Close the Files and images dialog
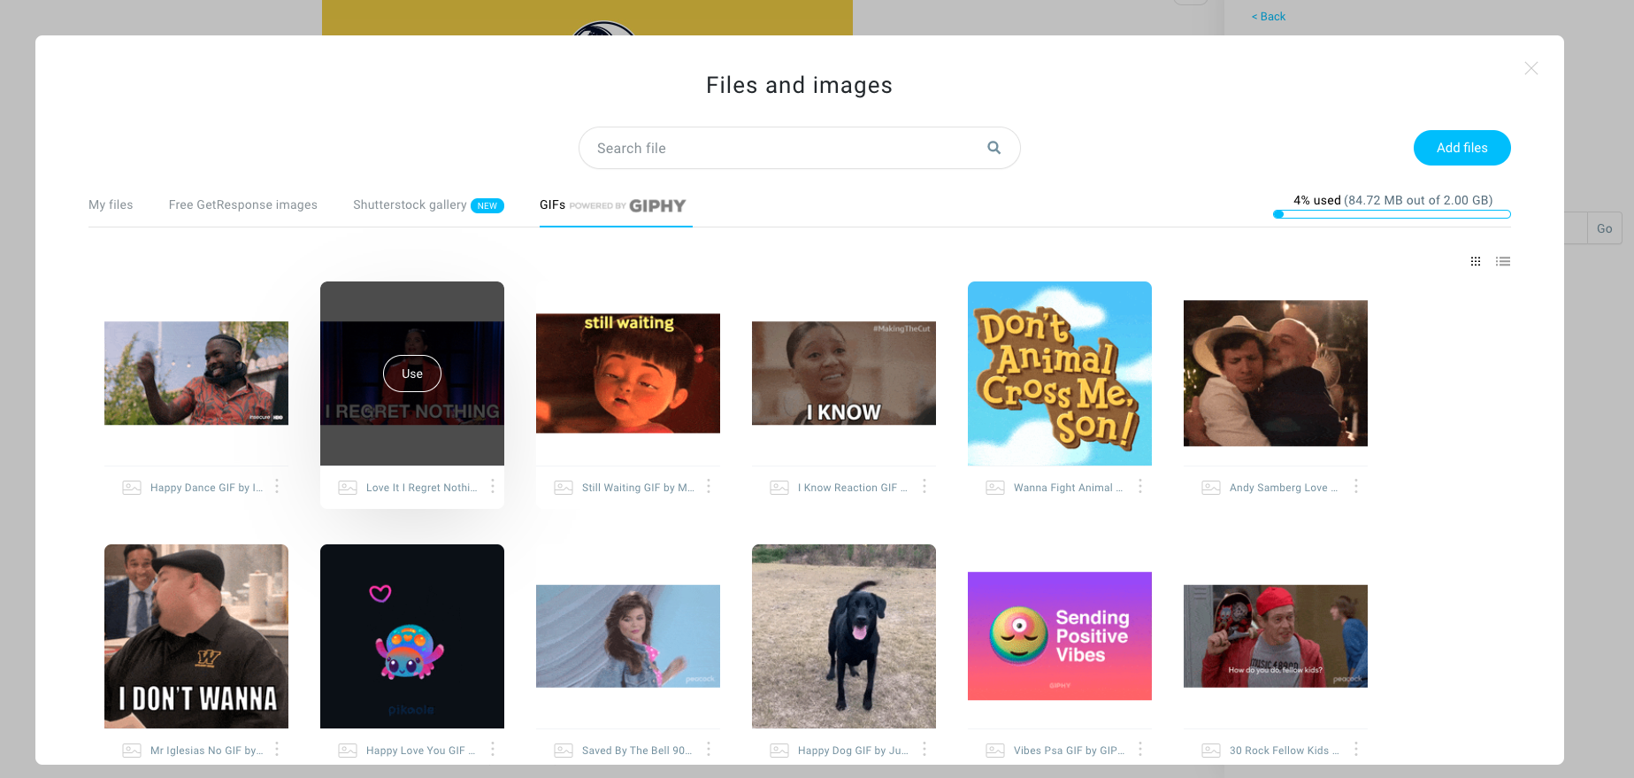The height and width of the screenshot is (778, 1634). click(x=1531, y=68)
